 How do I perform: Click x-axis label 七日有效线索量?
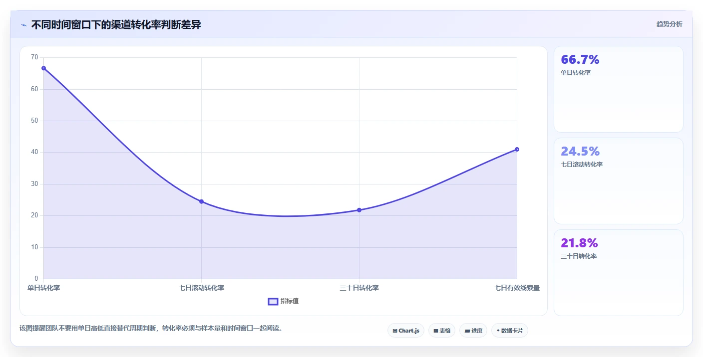517,288
